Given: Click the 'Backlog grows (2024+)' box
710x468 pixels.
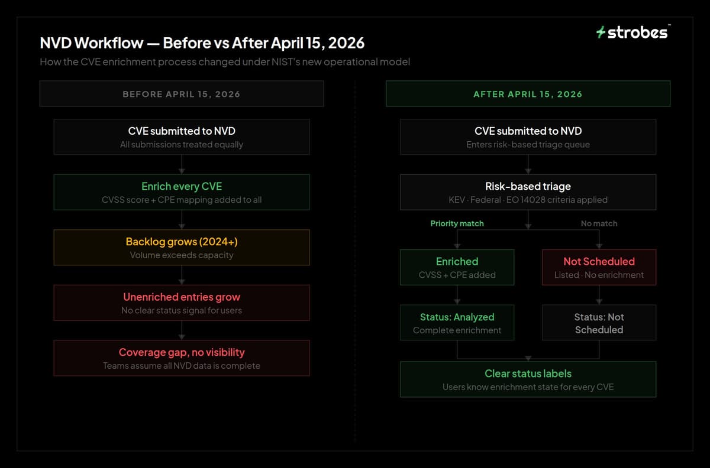Looking at the screenshot, I should tap(182, 248).
